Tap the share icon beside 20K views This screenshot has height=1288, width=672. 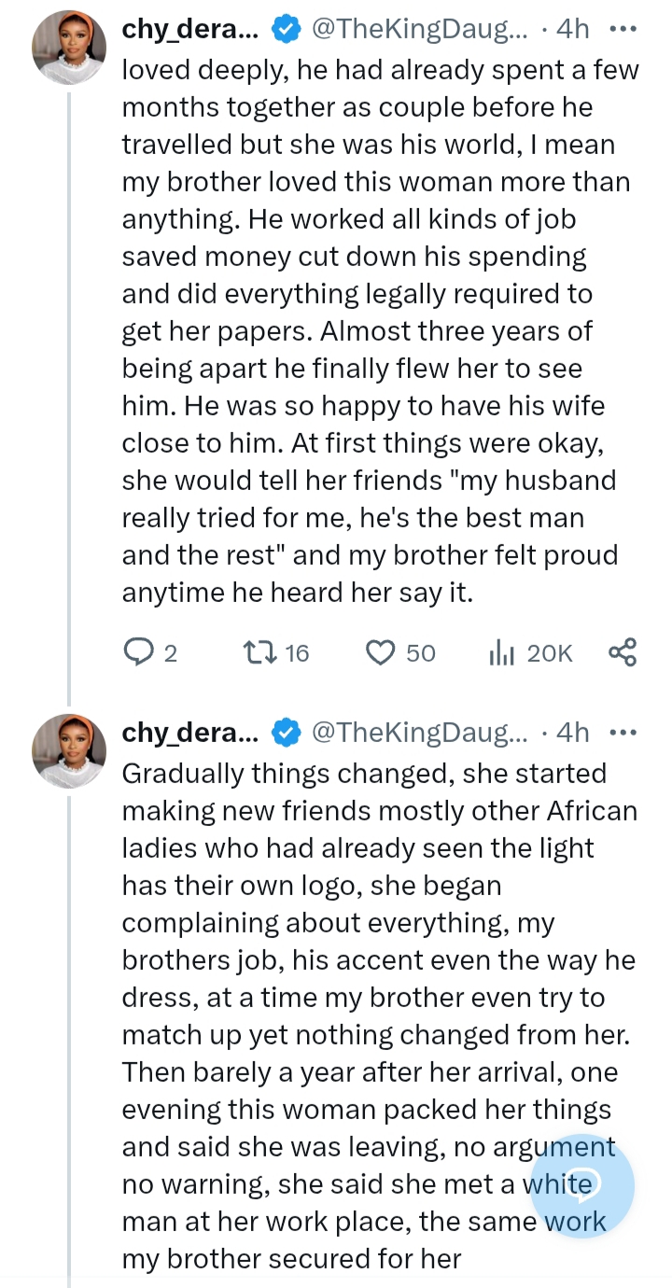(622, 652)
